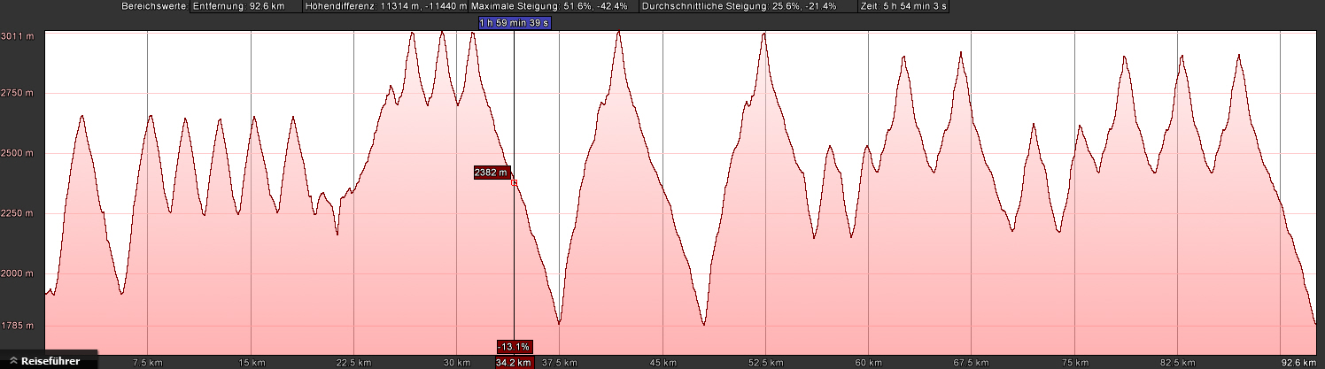This screenshot has height=369, width=1325.
Task: Click the Bereichswerte label
Action: point(153,6)
